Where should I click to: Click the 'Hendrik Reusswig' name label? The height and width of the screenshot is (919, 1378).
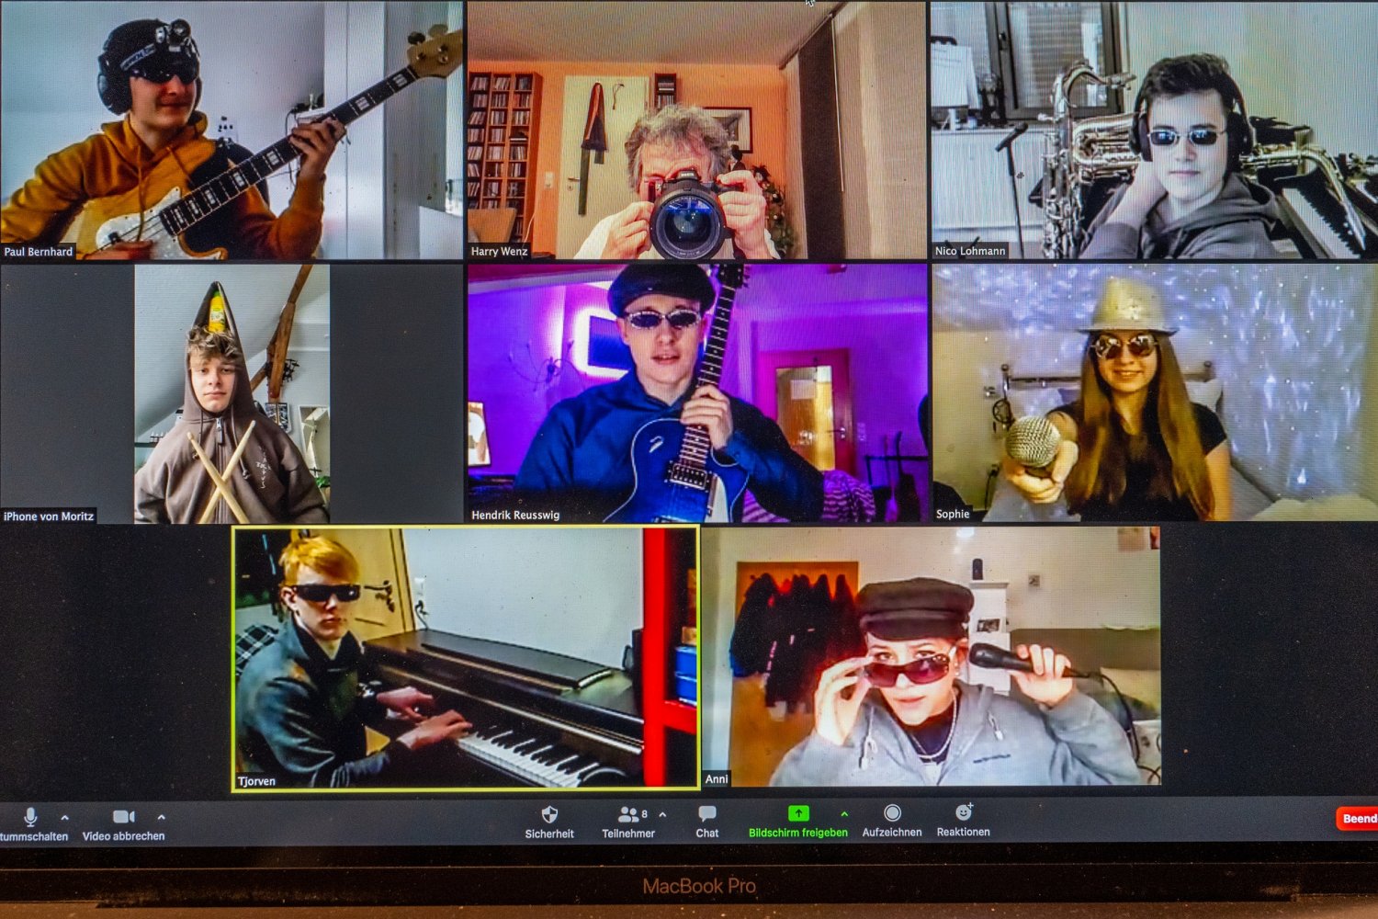(515, 516)
